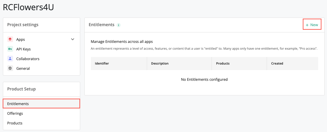The width and height of the screenshot is (327, 132).
Task: Click the General gear icon
Action: tap(10, 68)
